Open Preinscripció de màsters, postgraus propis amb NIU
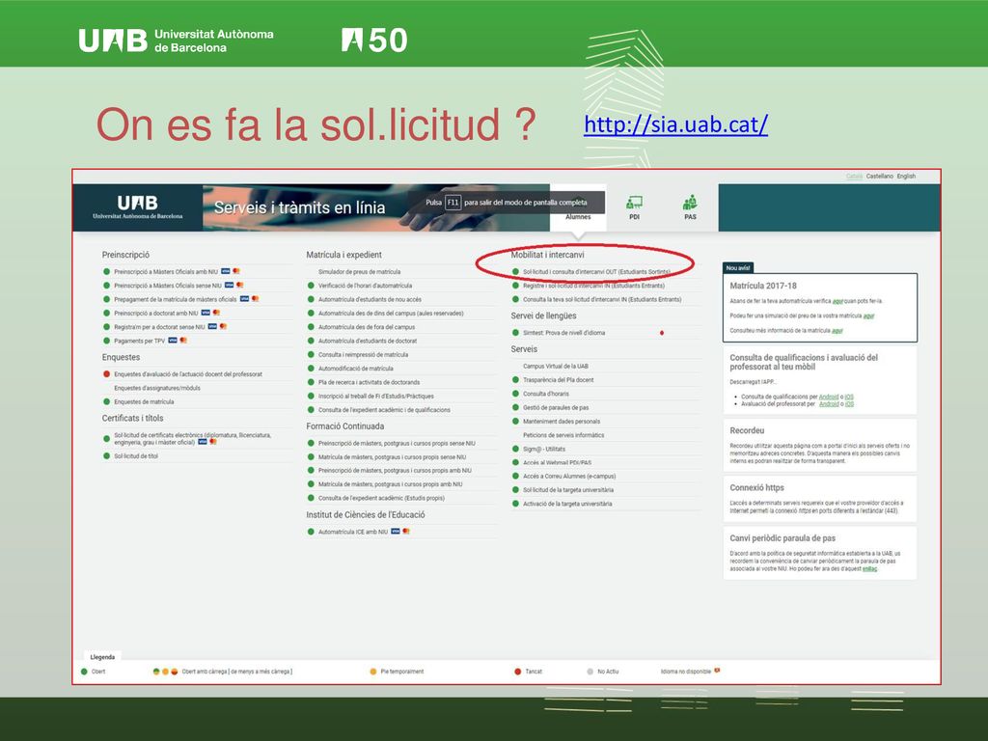The image size is (988, 741). click(x=395, y=471)
